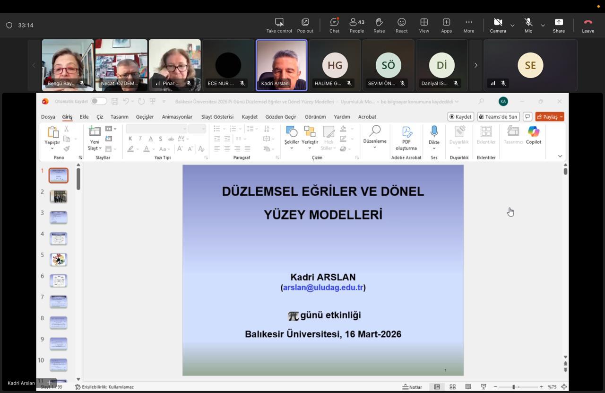Share your screen in Teams

click(559, 26)
